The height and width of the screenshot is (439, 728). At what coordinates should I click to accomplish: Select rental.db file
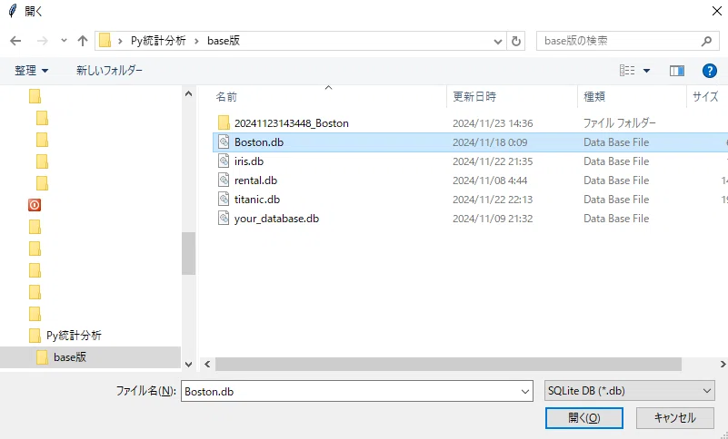click(x=255, y=180)
